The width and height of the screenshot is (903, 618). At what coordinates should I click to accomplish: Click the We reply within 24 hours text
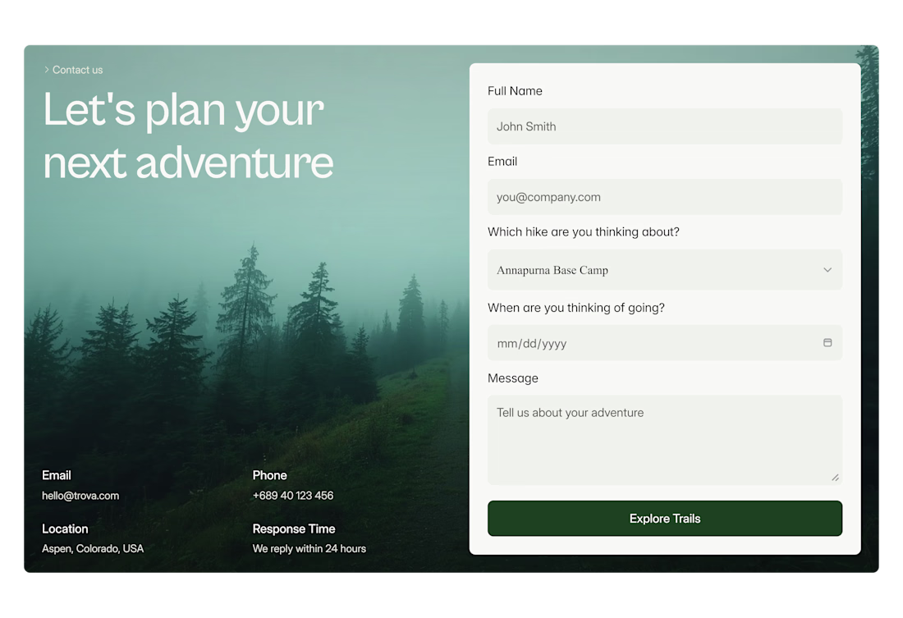[x=309, y=548]
